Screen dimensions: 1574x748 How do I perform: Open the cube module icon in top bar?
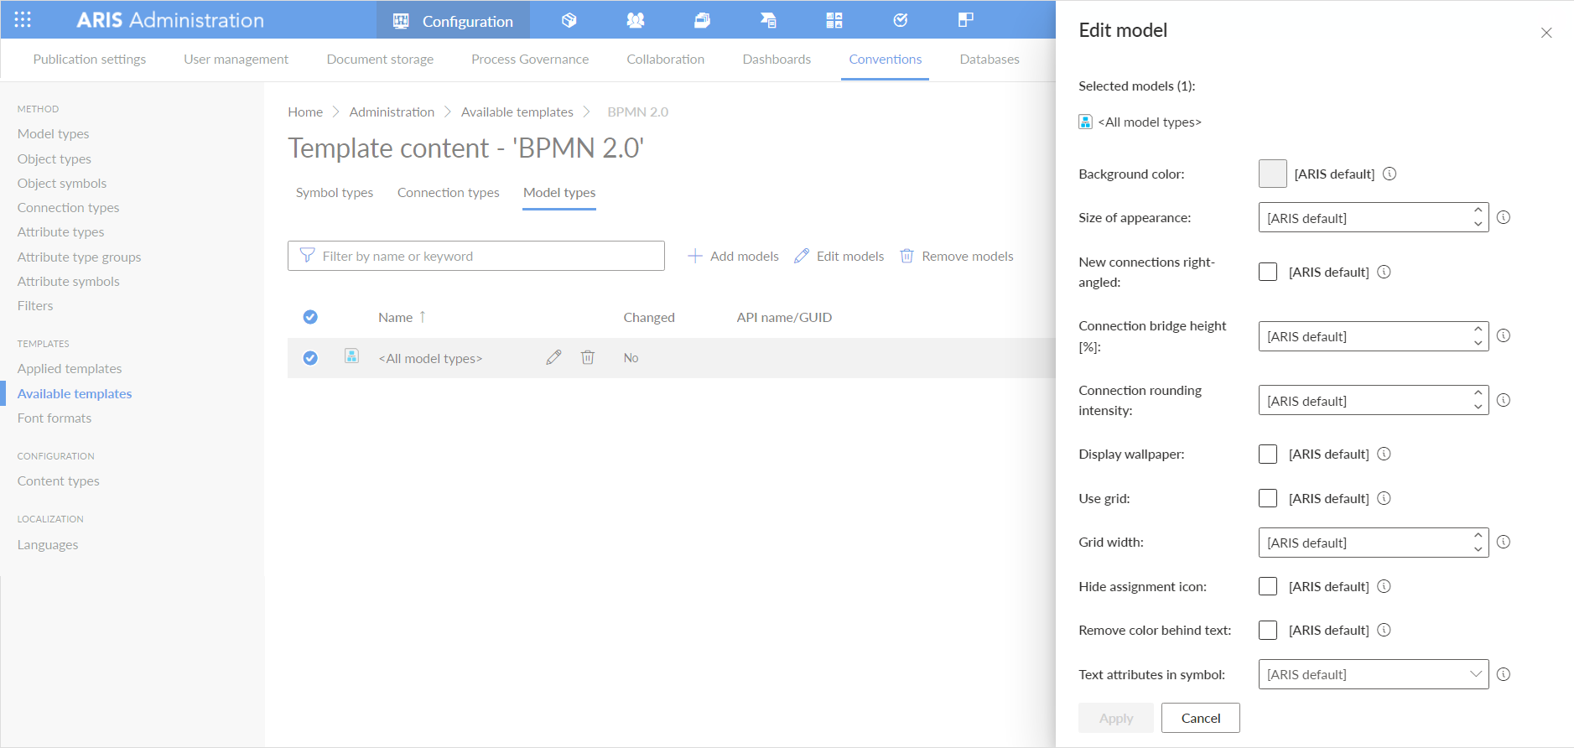pyautogui.click(x=569, y=20)
